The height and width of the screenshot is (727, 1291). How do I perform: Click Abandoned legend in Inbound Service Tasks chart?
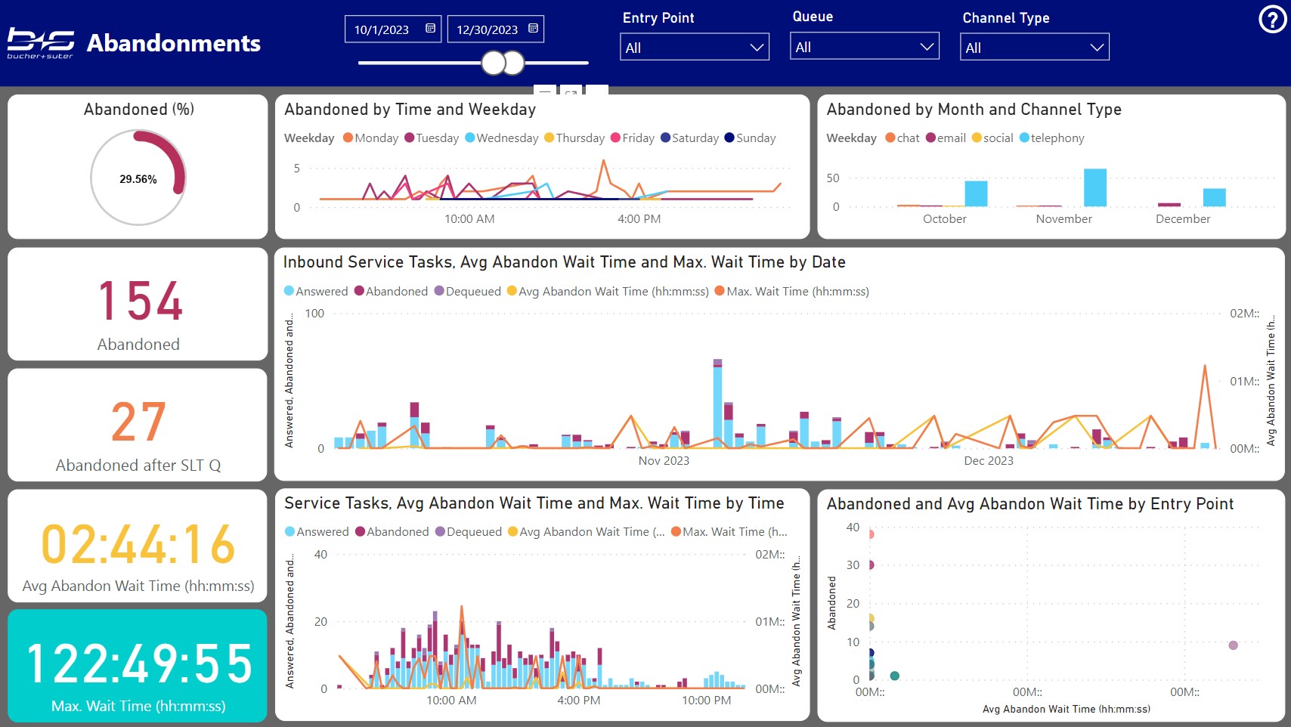[391, 291]
